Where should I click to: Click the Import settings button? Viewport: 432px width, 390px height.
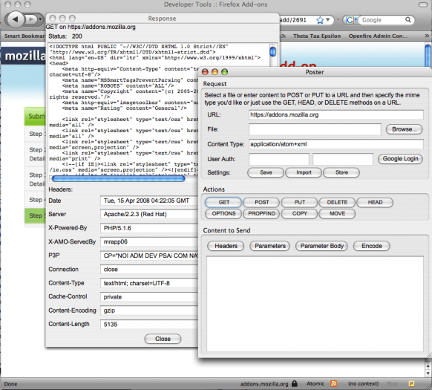click(x=304, y=172)
